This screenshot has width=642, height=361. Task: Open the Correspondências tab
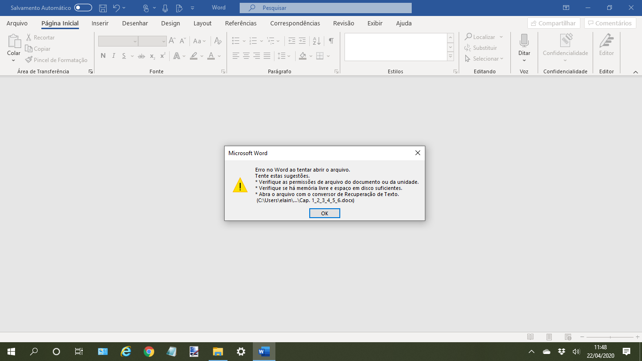point(295,23)
